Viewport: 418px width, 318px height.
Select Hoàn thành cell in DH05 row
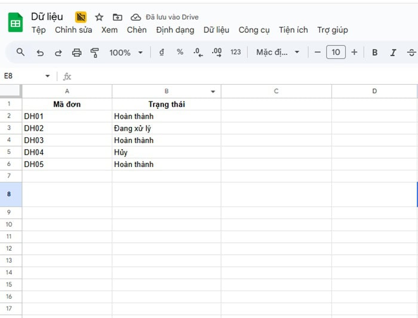point(167,164)
